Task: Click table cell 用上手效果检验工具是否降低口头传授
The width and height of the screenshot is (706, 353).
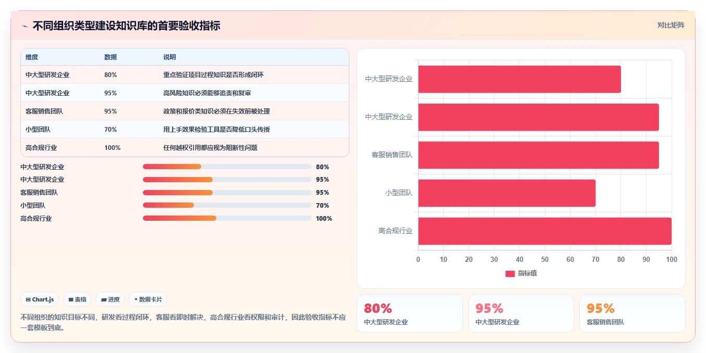Action: (216, 130)
